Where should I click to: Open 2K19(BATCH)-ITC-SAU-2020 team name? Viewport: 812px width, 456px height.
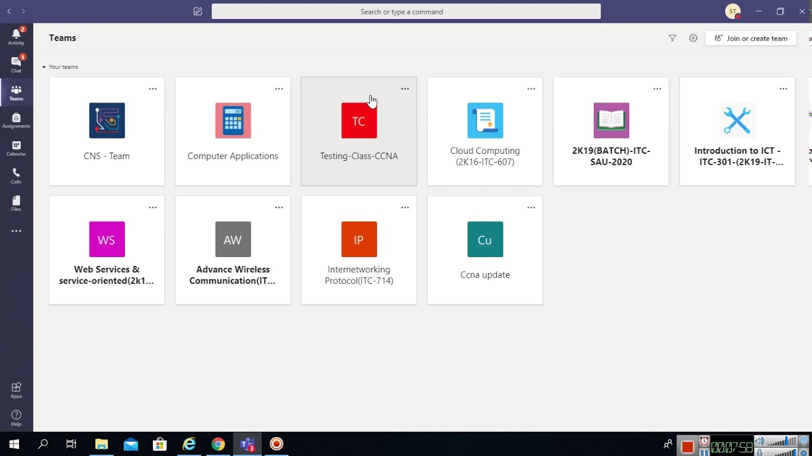point(612,156)
